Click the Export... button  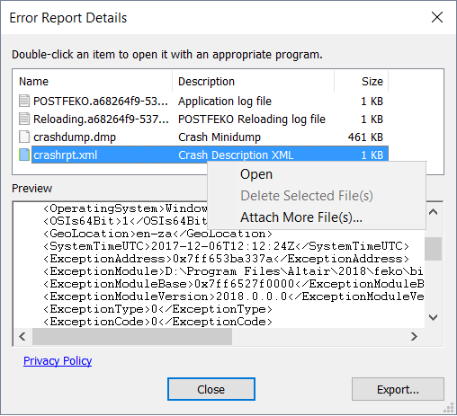click(x=398, y=389)
